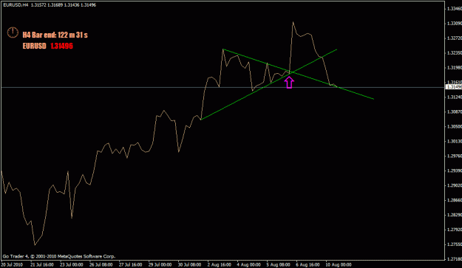
Task: Click the 1.30870 price axis label
Action: (455, 111)
